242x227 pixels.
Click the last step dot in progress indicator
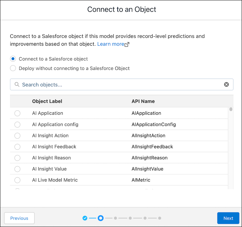(x=160, y=218)
